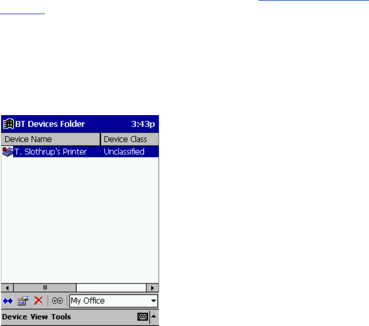Click the BT Devices Folder title
Viewport: 369px width, 326px height.
click(50, 124)
